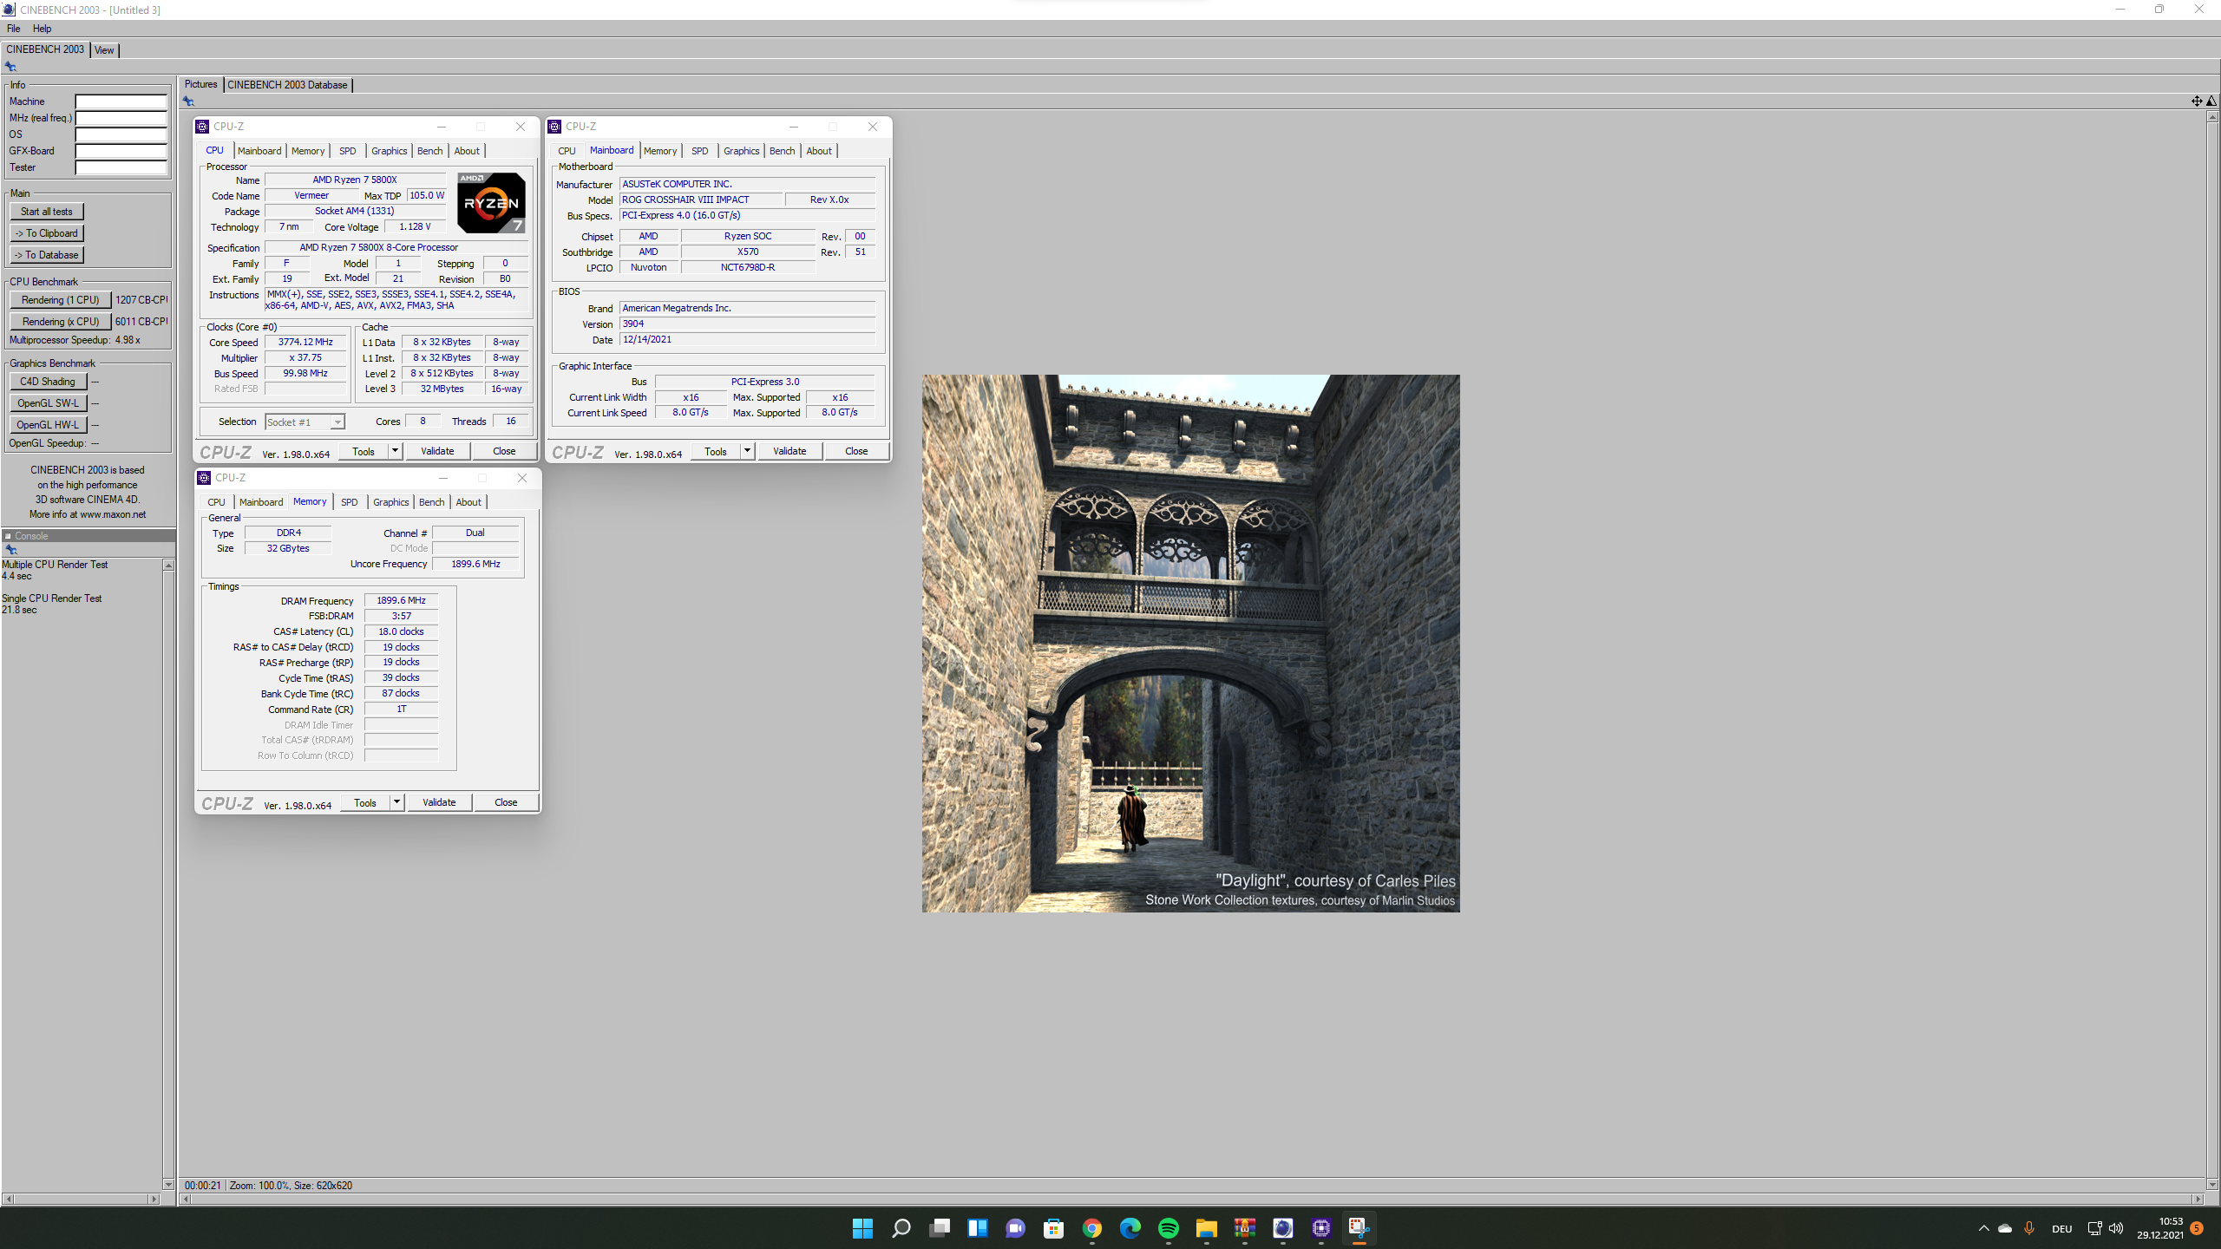2221x1249 pixels.
Task: Click the microphone tray icon
Action: [2028, 1228]
